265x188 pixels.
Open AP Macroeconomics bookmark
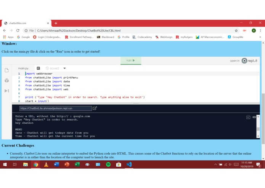(x=210, y=37)
